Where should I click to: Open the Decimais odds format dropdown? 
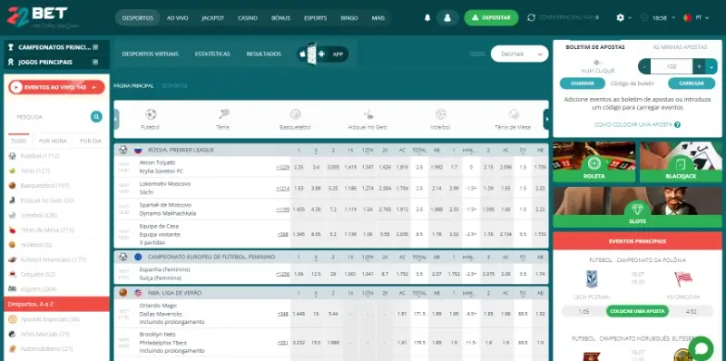click(x=519, y=54)
